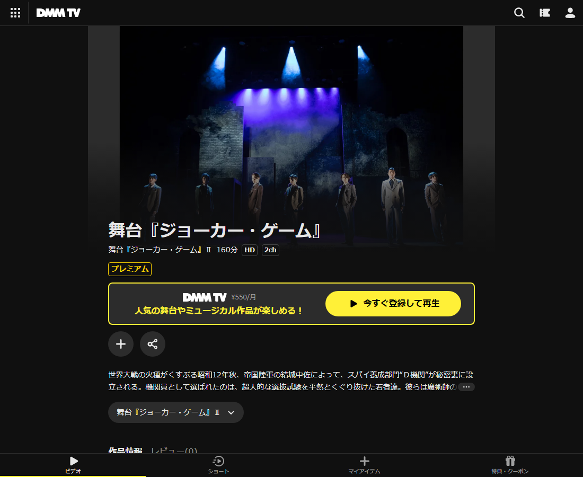The width and height of the screenshot is (583, 477).
Task: Click title 舞台『ジョーカー・ゲーム』
Action: [x=215, y=230]
